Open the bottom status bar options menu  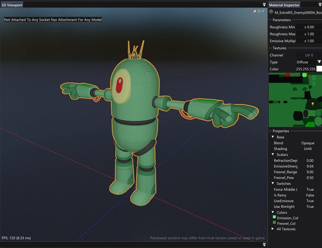pyautogui.click(x=264, y=245)
